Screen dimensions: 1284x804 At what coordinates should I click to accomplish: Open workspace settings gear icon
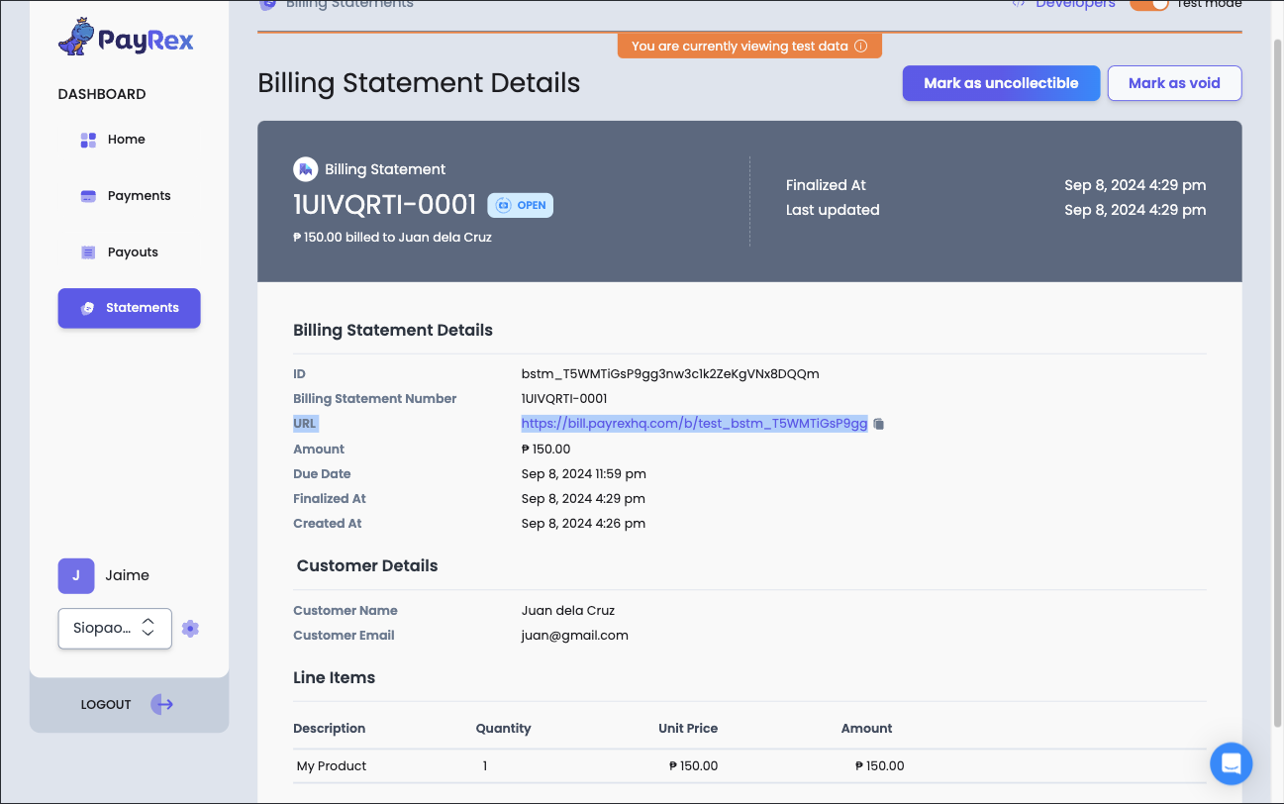pos(190,628)
